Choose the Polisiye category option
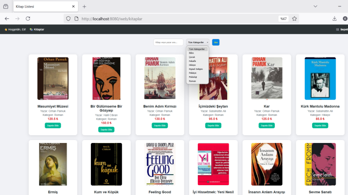 click(197, 73)
